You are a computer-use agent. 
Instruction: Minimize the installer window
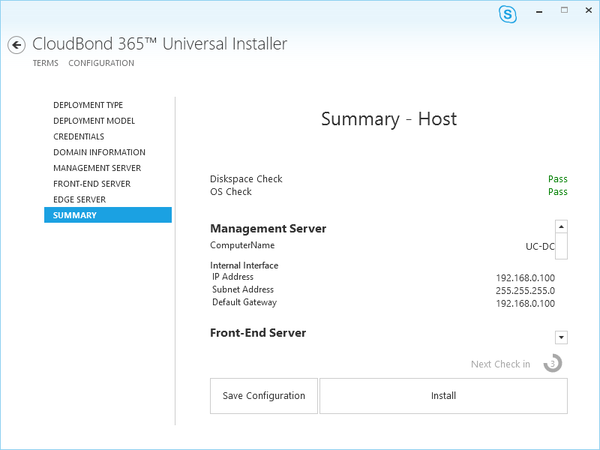[x=539, y=11]
